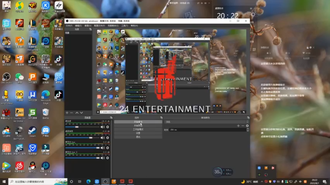Increase the transition duration stepper
The width and height of the screenshot is (330, 185).
pos(248,129)
